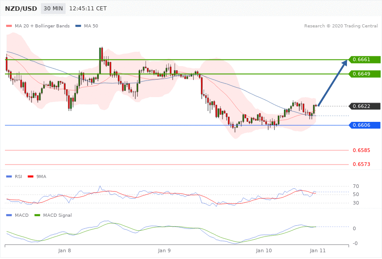
Task: Click the MA 20 + Bollinger Bands swatch
Action: [9, 26]
